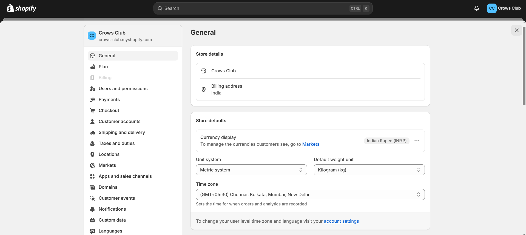This screenshot has width=526, height=235.
Task: Go to Customer events settings
Action: click(x=133, y=198)
